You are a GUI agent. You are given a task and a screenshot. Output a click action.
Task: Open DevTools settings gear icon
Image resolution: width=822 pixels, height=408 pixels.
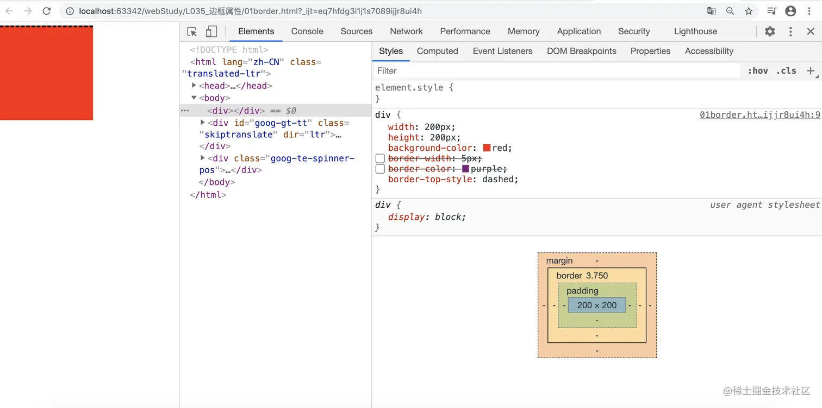click(770, 31)
